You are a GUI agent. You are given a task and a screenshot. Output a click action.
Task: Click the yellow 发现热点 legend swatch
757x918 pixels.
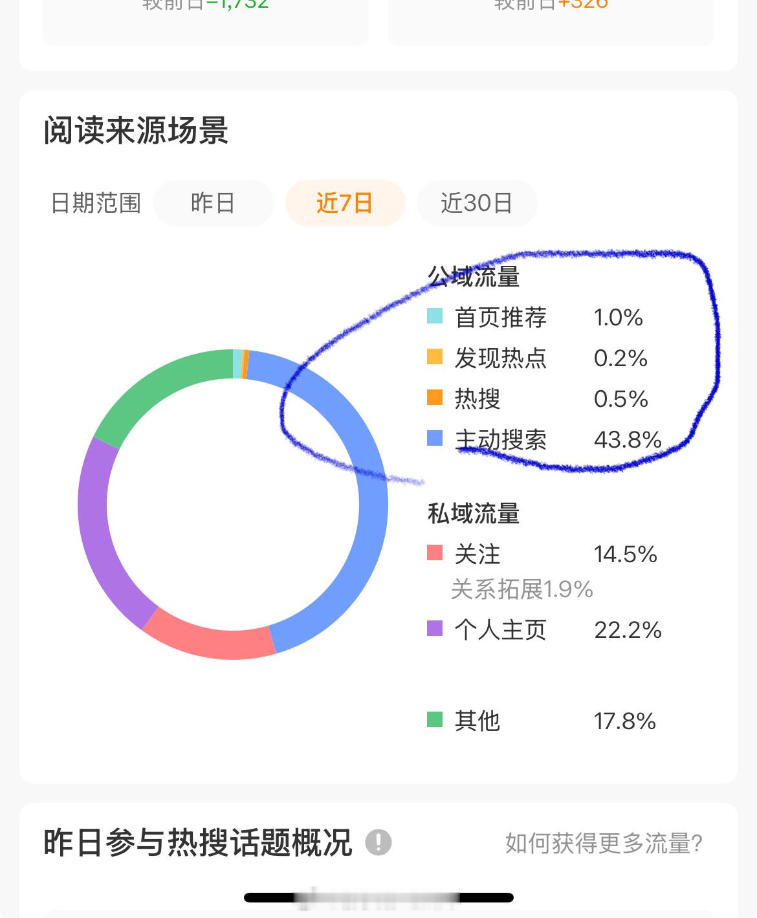tap(435, 357)
